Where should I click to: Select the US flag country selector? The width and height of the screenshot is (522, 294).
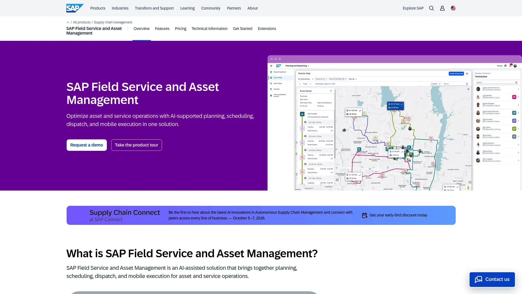(453, 8)
